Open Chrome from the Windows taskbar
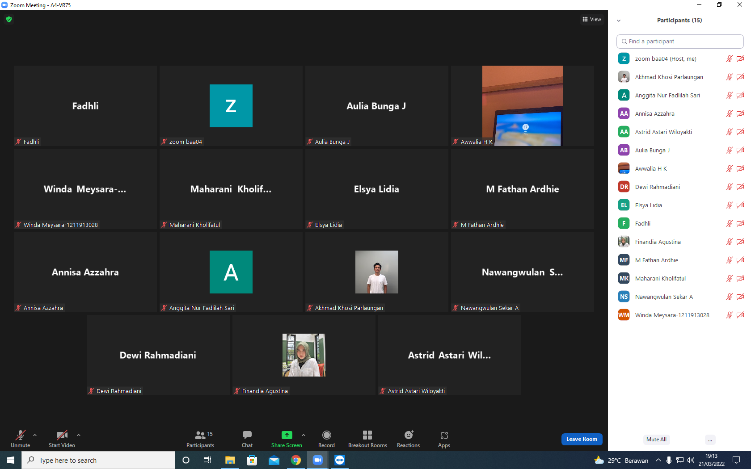 click(x=296, y=460)
